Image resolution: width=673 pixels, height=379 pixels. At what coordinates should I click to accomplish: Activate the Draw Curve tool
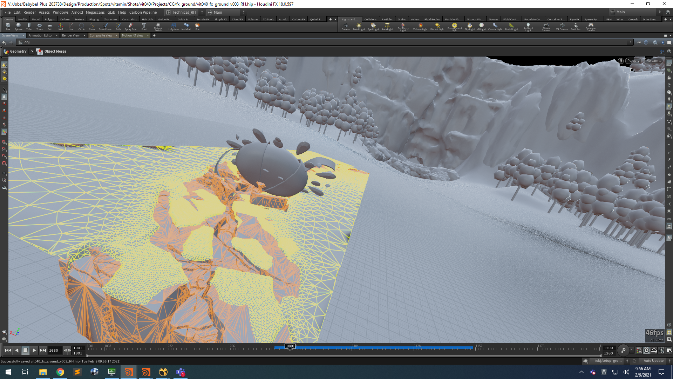pos(105,27)
